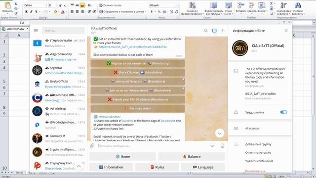Open the Excel font name dropdown

tap(46, 5)
